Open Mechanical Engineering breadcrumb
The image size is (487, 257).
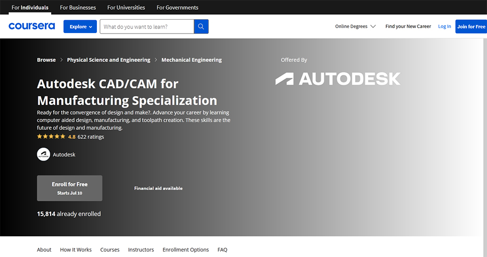tap(192, 60)
